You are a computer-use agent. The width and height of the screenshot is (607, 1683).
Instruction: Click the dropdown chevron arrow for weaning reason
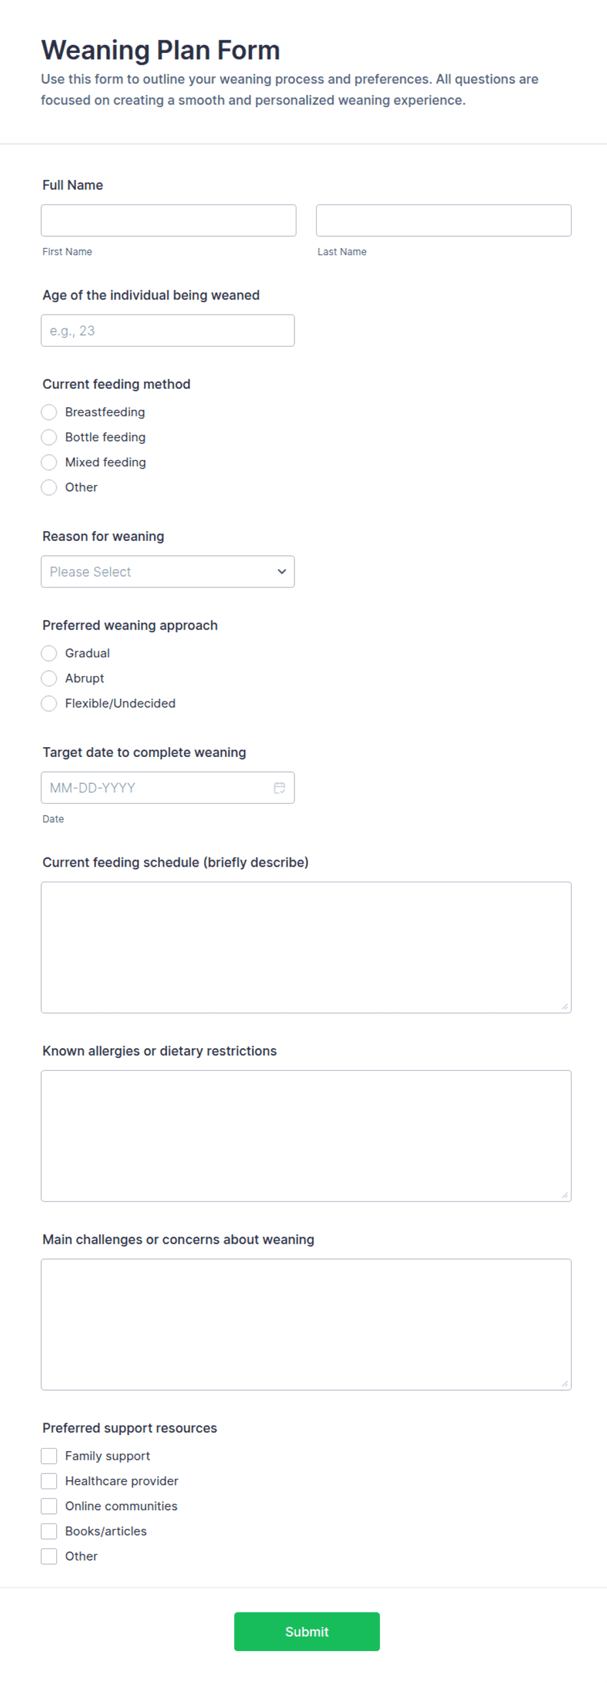281,572
